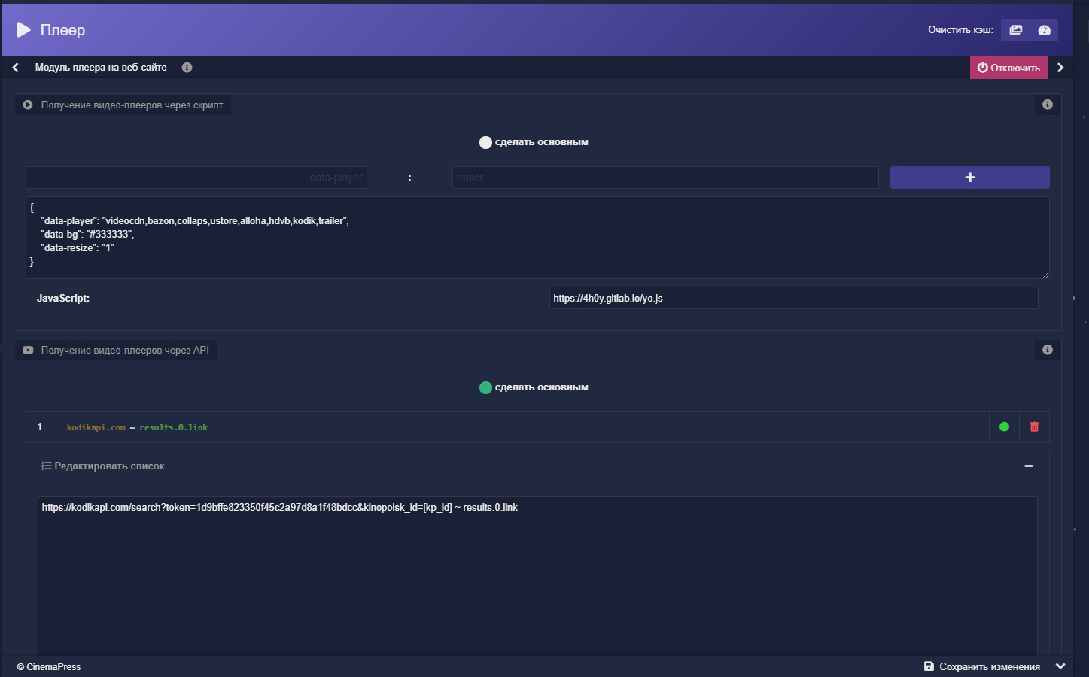Collapse Редактировать список with minus icon

[1029, 466]
